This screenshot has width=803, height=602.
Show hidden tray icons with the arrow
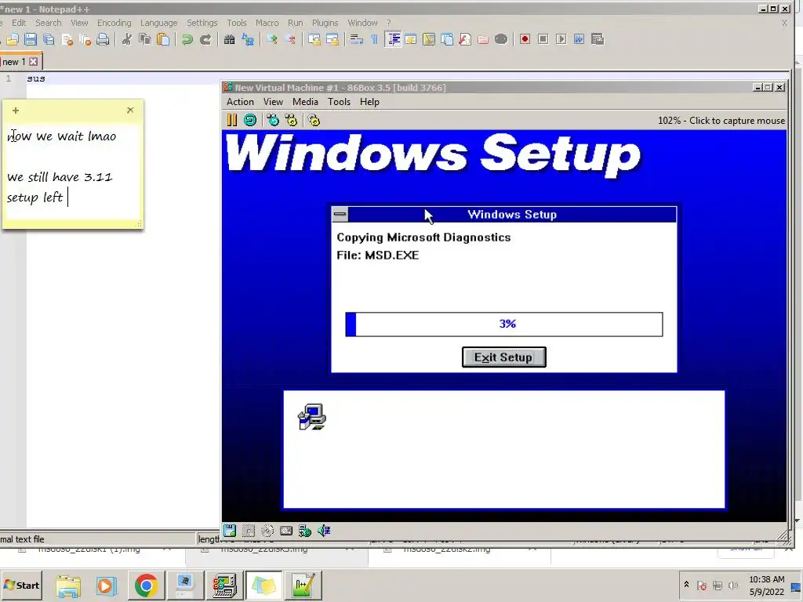(x=686, y=585)
